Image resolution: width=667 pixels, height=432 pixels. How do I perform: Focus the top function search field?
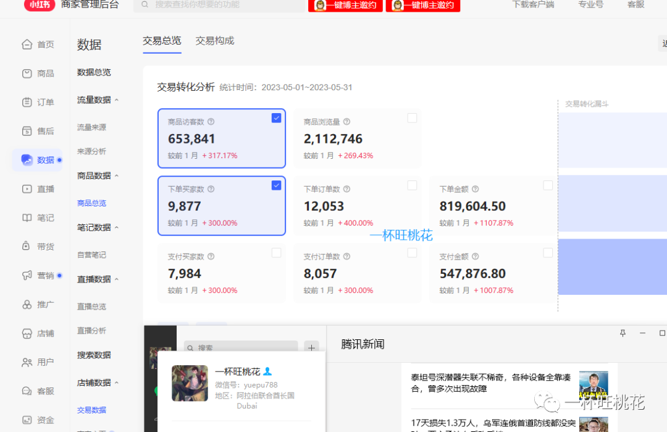click(219, 5)
